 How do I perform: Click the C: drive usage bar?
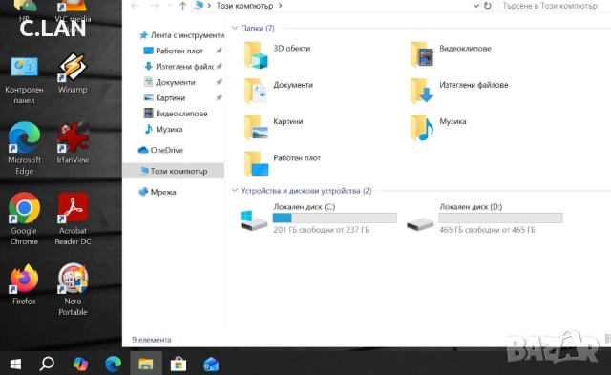click(x=335, y=219)
